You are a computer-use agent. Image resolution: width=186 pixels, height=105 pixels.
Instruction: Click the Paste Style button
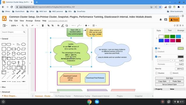(x=177, y=81)
